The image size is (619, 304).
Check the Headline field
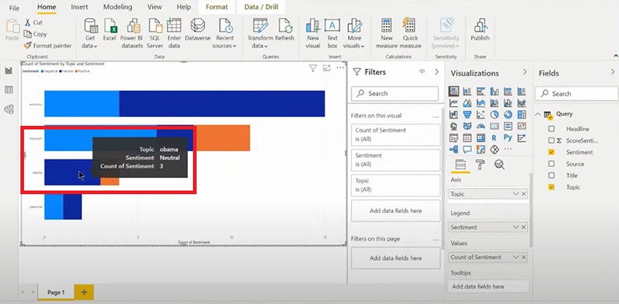pos(551,129)
